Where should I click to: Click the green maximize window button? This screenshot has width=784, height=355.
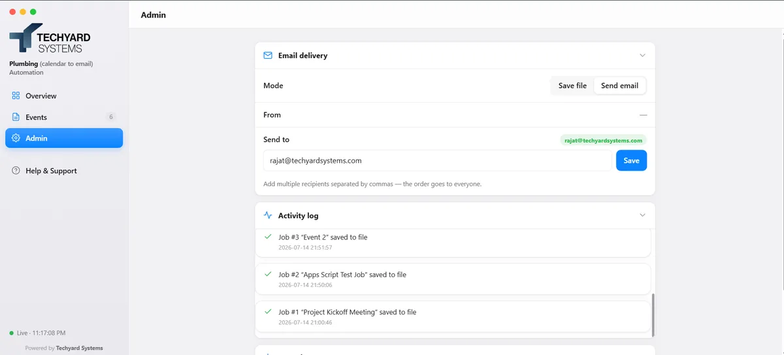click(33, 12)
